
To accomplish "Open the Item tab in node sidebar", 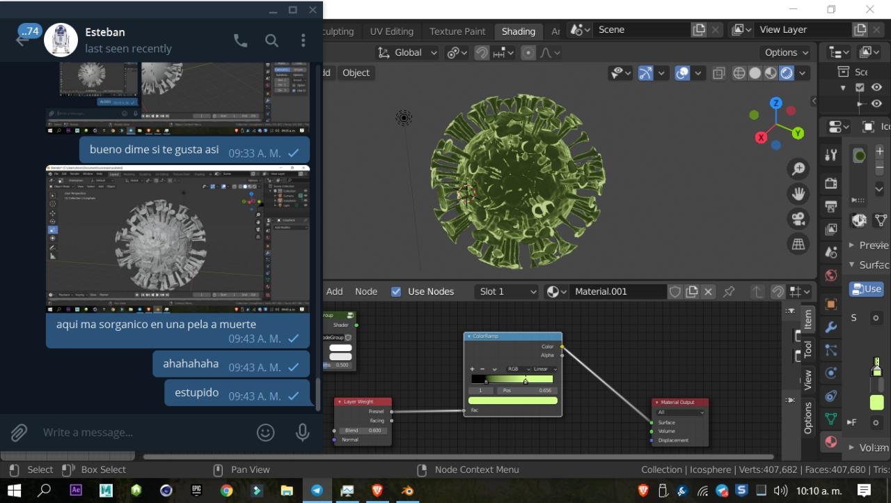I will pyautogui.click(x=807, y=319).
